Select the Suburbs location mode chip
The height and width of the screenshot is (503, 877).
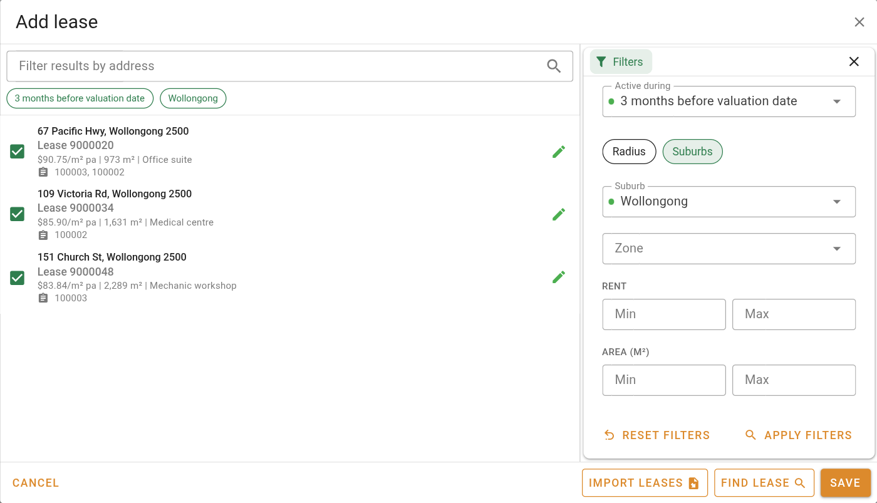click(x=692, y=152)
